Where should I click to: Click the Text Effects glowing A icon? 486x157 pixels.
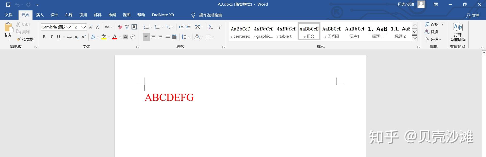pyautogui.click(x=93, y=37)
